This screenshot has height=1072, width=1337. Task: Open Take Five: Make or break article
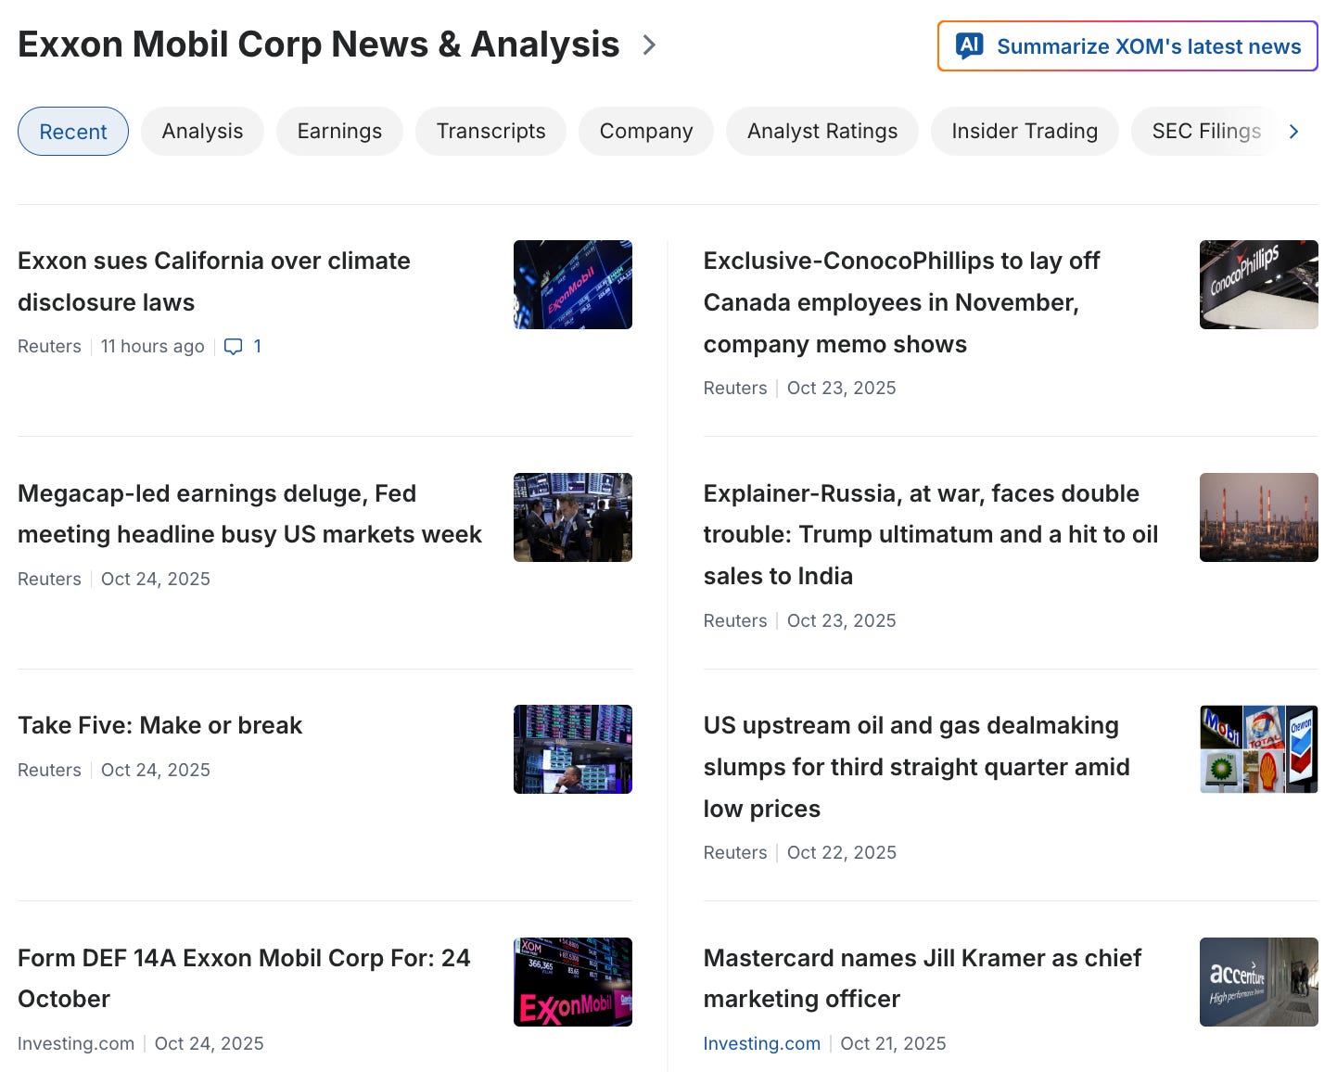pyautogui.click(x=159, y=725)
